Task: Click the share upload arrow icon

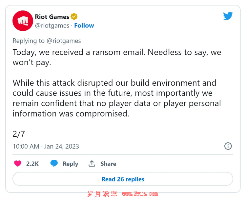Action: pyautogui.click(x=92, y=163)
